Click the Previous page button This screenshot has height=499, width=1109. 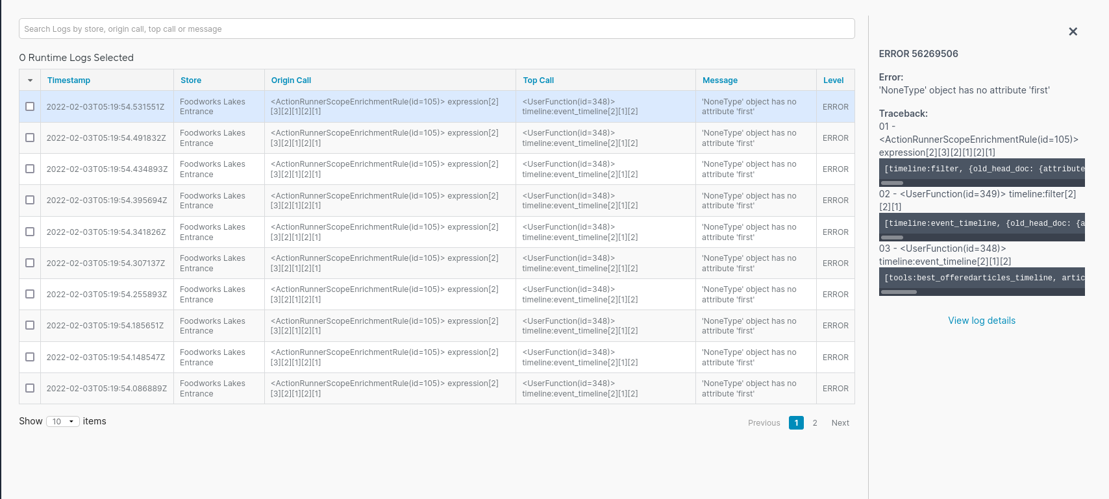764,423
